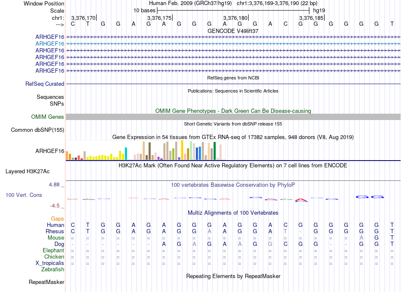The image size is (401, 292).
Task: Click the 4.88 upper conservation scale value
Action: pos(54,185)
